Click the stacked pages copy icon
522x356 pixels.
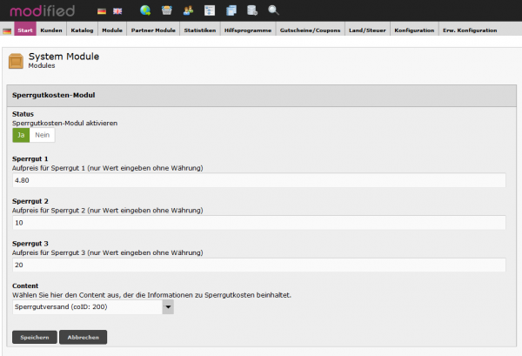(231, 10)
